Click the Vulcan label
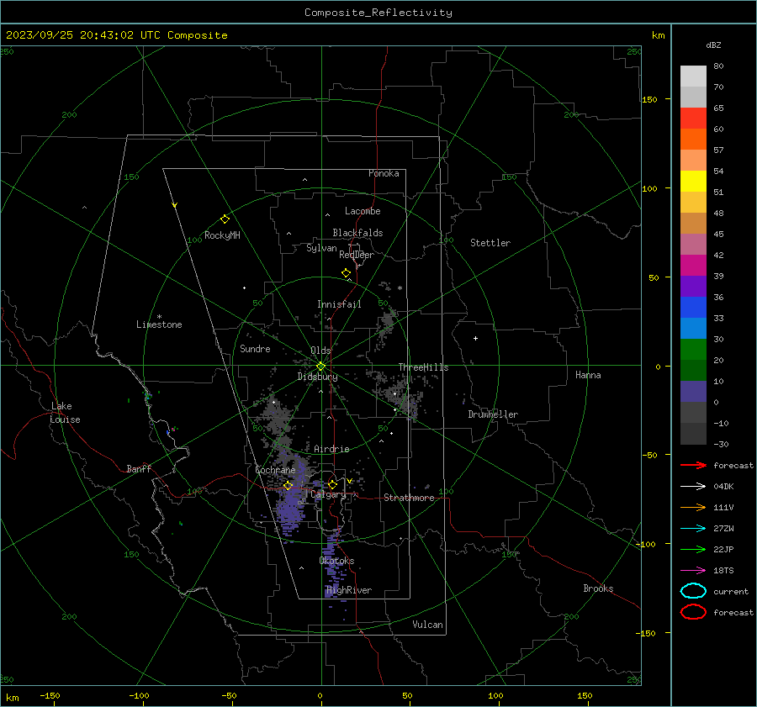This screenshot has width=757, height=707. (427, 625)
